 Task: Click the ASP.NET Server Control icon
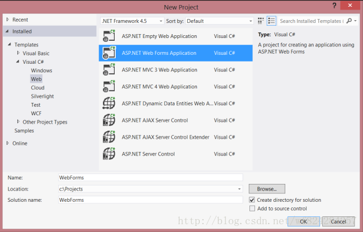point(109,154)
